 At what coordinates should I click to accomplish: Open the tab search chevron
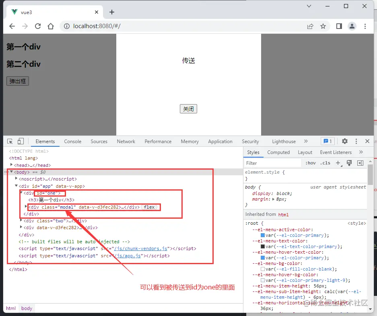point(309,6)
